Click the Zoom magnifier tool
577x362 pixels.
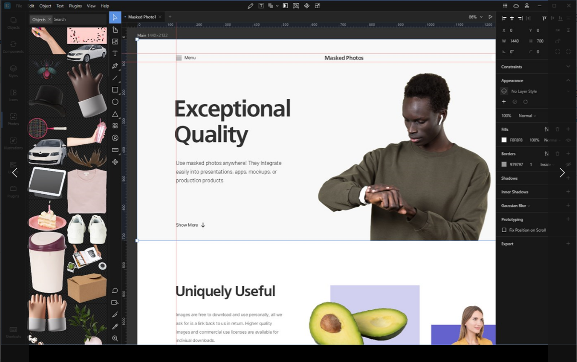(115, 339)
